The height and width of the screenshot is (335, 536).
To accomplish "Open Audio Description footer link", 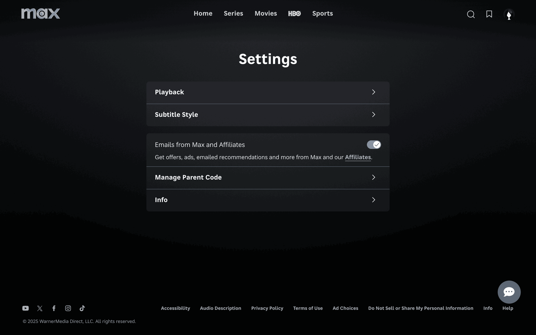I will pos(221,308).
